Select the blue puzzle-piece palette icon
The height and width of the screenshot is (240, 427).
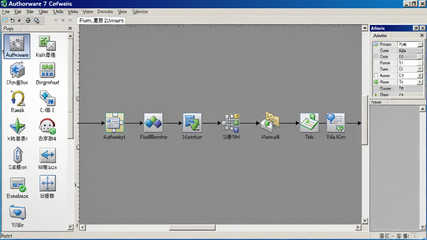[17, 70]
